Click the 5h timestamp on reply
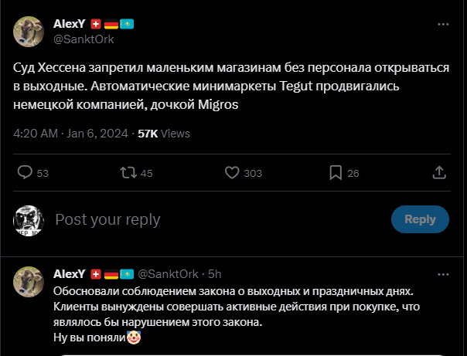Screen dimensions: 467x356 (215, 274)
